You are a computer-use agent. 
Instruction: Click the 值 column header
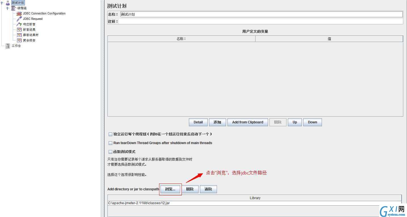[x=329, y=39]
